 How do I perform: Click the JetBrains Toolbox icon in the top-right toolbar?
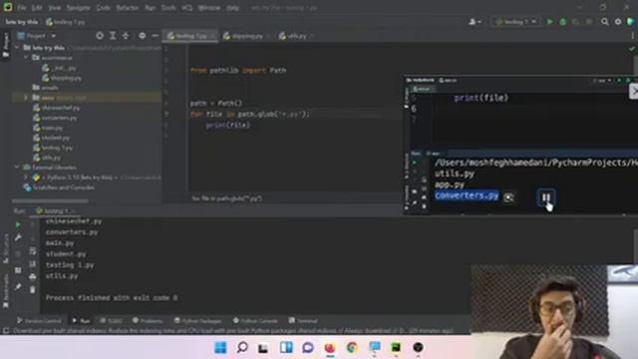(631, 22)
